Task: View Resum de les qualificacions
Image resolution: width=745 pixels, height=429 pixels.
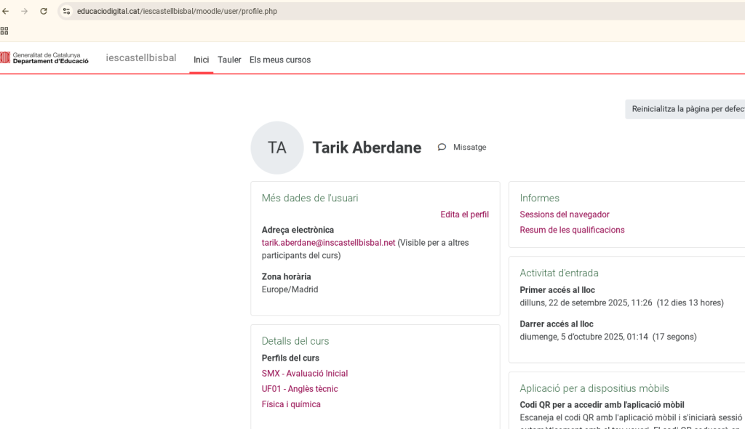Action: [x=572, y=230]
